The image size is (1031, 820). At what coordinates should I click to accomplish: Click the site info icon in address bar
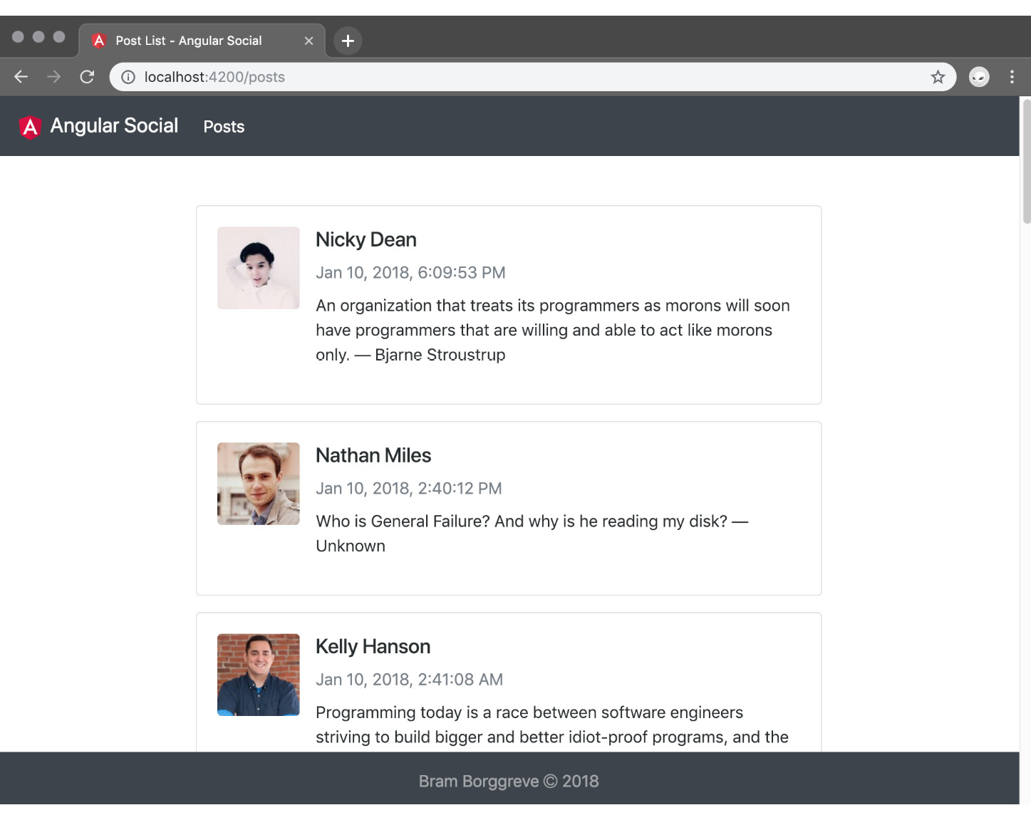[x=128, y=77]
